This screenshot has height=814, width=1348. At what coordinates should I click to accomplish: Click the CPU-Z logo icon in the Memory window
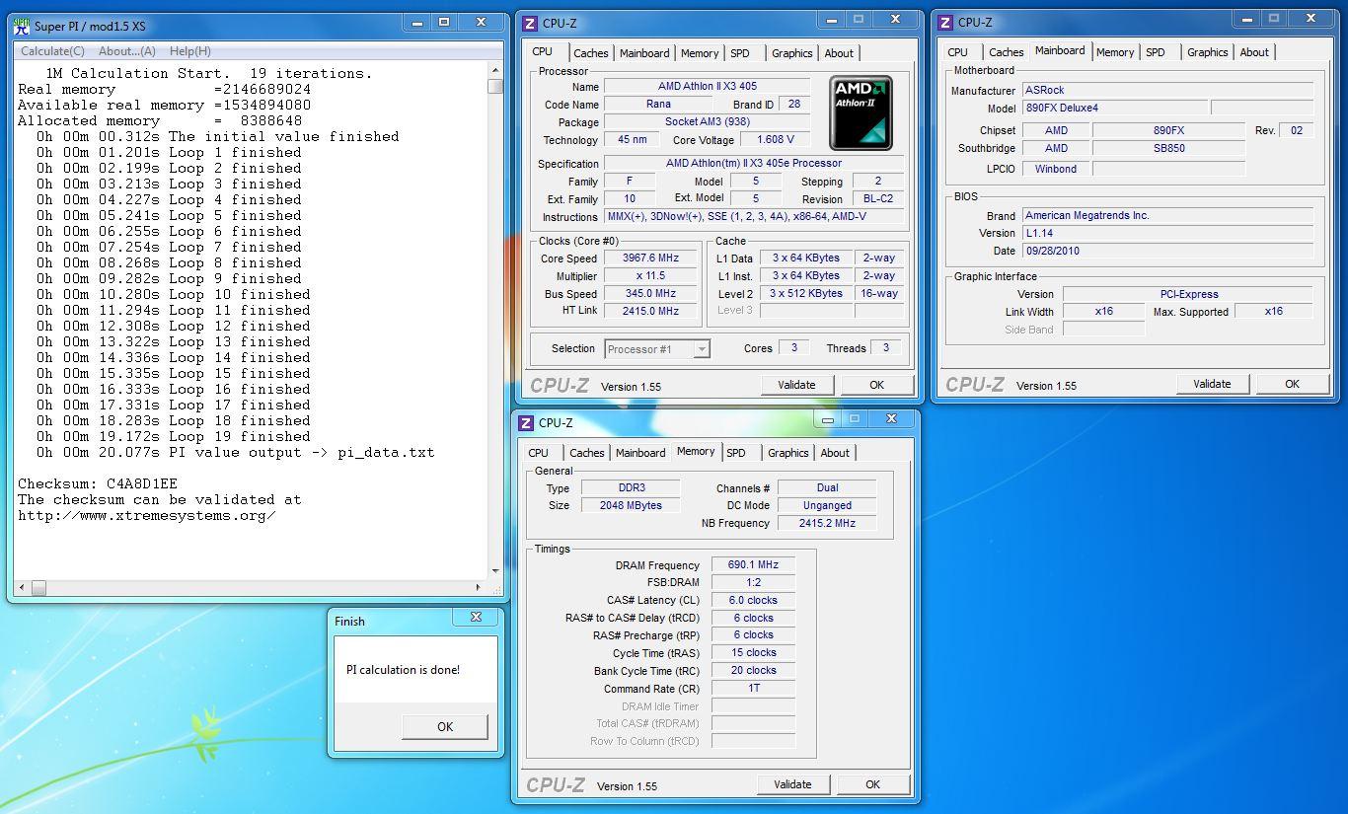526,423
